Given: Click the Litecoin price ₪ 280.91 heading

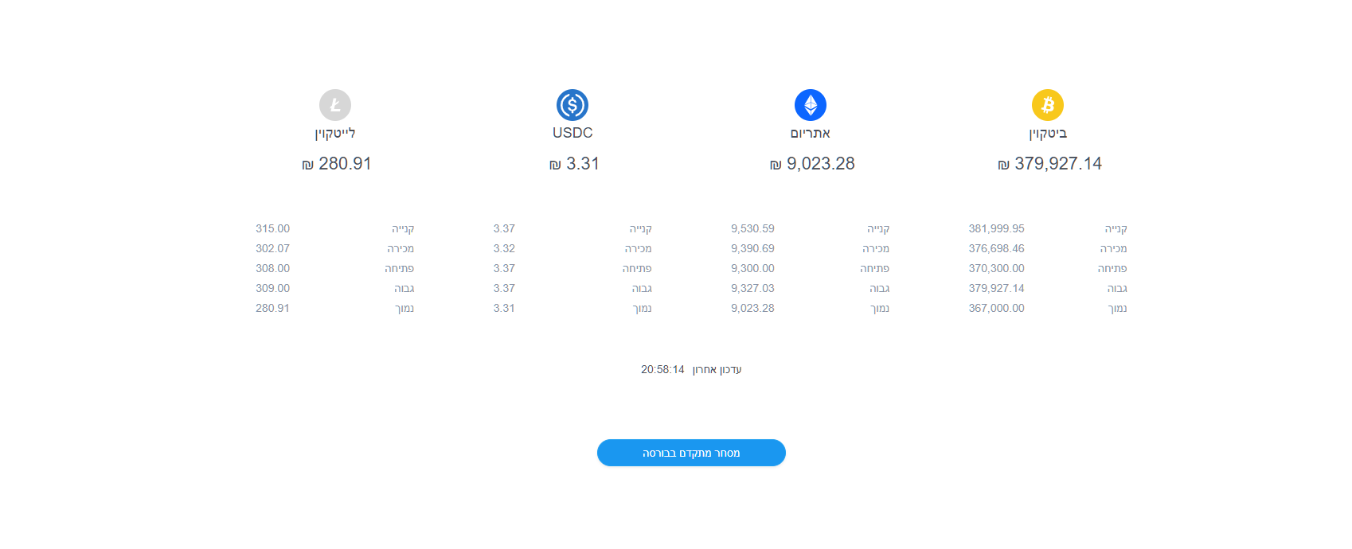Looking at the screenshot, I should click(337, 164).
